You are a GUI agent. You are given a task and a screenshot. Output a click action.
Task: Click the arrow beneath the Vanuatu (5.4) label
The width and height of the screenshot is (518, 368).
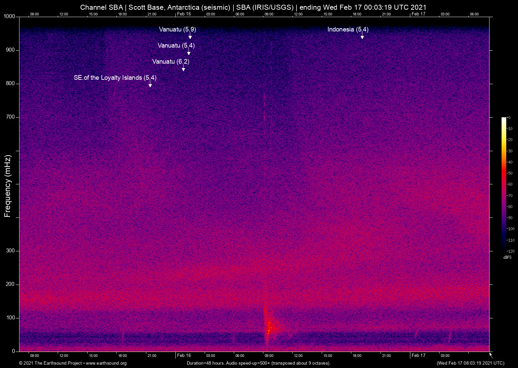coord(189,52)
